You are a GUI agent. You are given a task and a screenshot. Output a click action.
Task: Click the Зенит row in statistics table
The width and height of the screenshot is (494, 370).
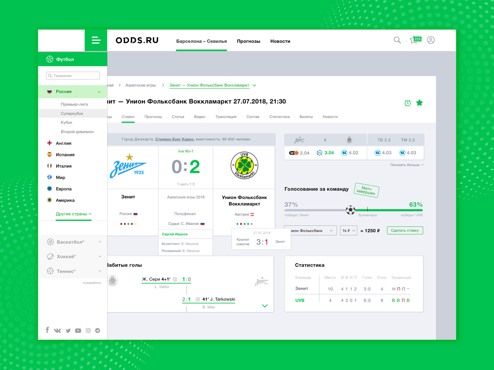click(353, 289)
